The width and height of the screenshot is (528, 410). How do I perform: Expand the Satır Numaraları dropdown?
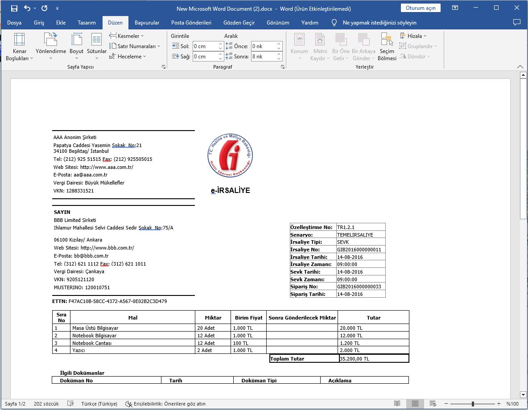coord(135,46)
